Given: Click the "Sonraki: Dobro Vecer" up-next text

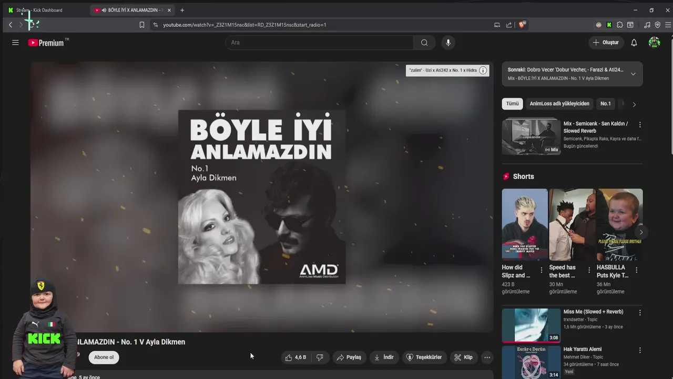Looking at the screenshot, I should tap(565, 69).
